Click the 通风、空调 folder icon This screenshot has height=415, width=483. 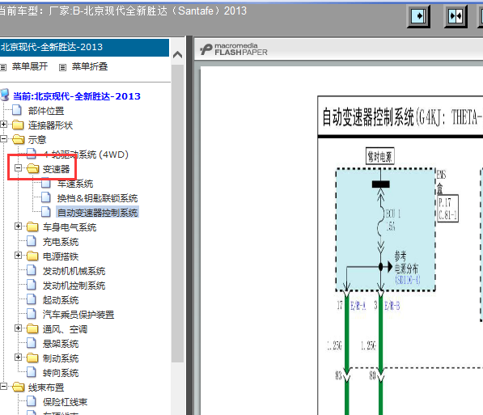point(32,328)
